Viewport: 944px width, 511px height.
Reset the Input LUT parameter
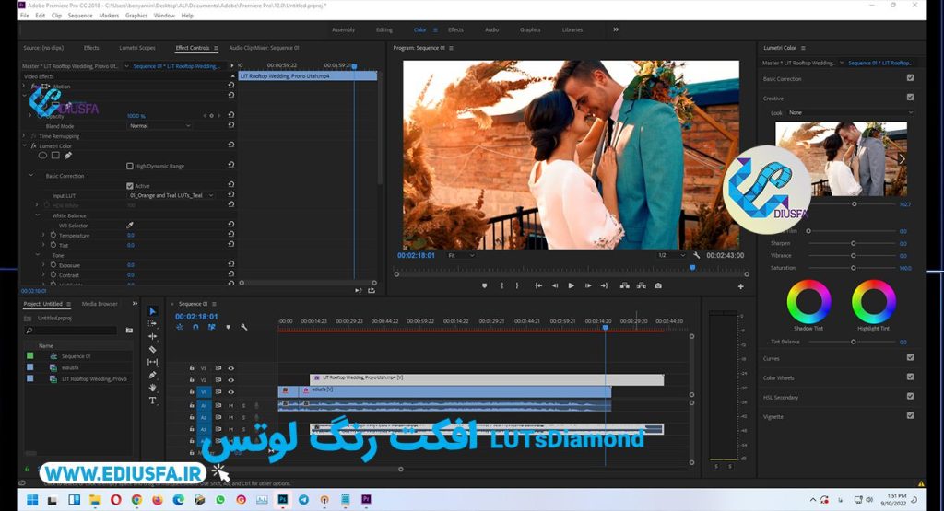coord(231,195)
